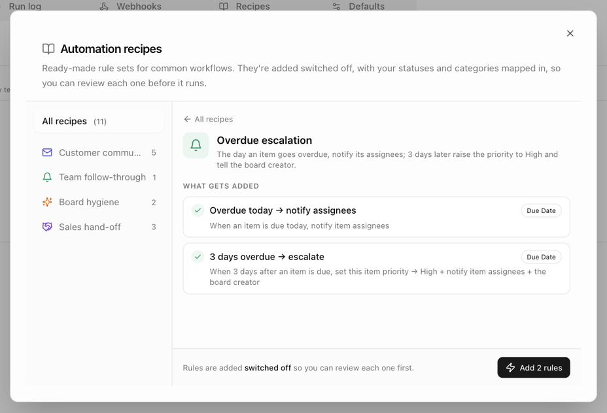Click the lightning bolt icon on Add 2 rules
The image size is (607, 413).
(511, 367)
